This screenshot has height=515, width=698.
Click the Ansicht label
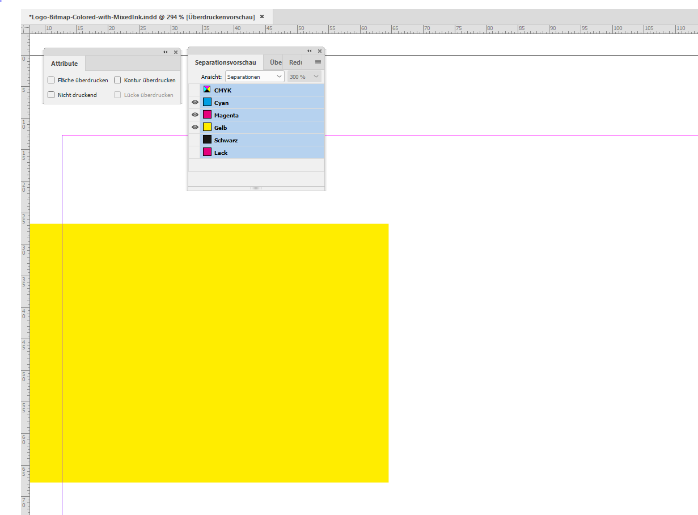pos(211,77)
